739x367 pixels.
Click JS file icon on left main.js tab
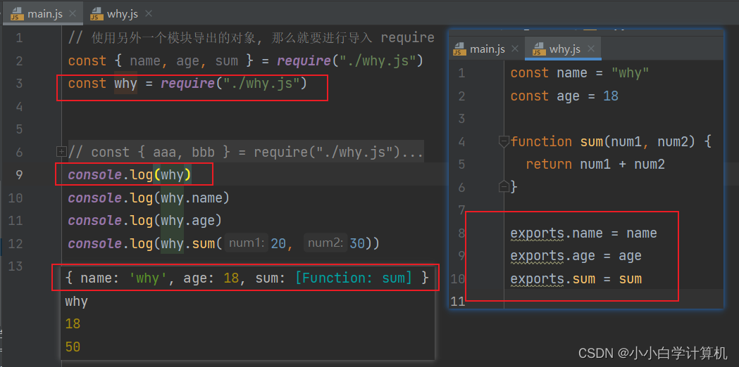click(x=17, y=14)
